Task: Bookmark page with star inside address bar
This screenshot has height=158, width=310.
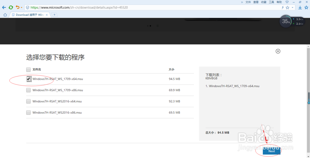Action: click(287, 7)
